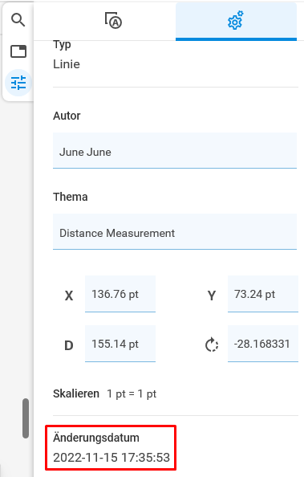Image resolution: width=304 pixels, height=477 pixels.
Task: Edit the Autor field containing June June
Action: pos(175,151)
